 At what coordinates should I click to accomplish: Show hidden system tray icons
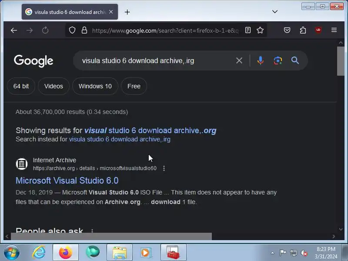273,253
